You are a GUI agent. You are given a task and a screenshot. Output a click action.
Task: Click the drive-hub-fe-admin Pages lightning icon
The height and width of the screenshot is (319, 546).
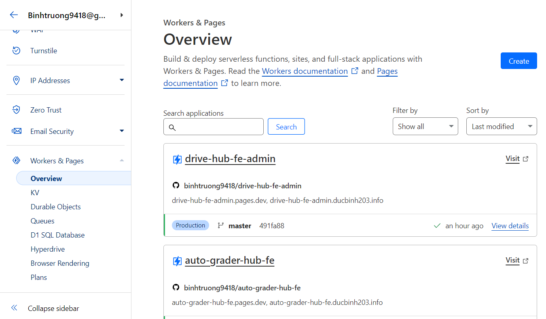(177, 159)
